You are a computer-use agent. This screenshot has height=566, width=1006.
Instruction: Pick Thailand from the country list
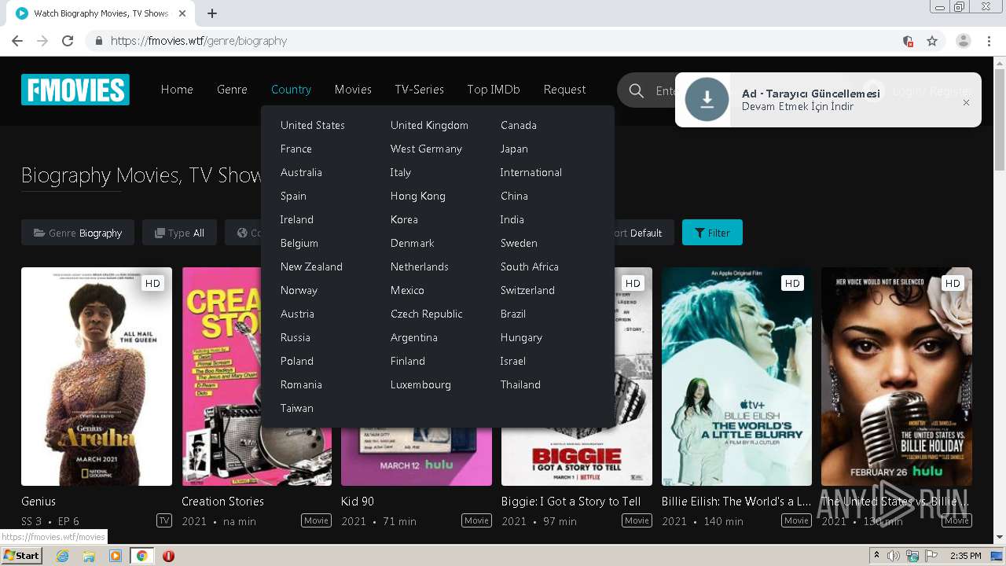520,384
